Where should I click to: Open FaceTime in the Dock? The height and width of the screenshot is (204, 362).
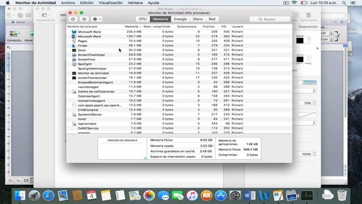click(x=178, y=195)
